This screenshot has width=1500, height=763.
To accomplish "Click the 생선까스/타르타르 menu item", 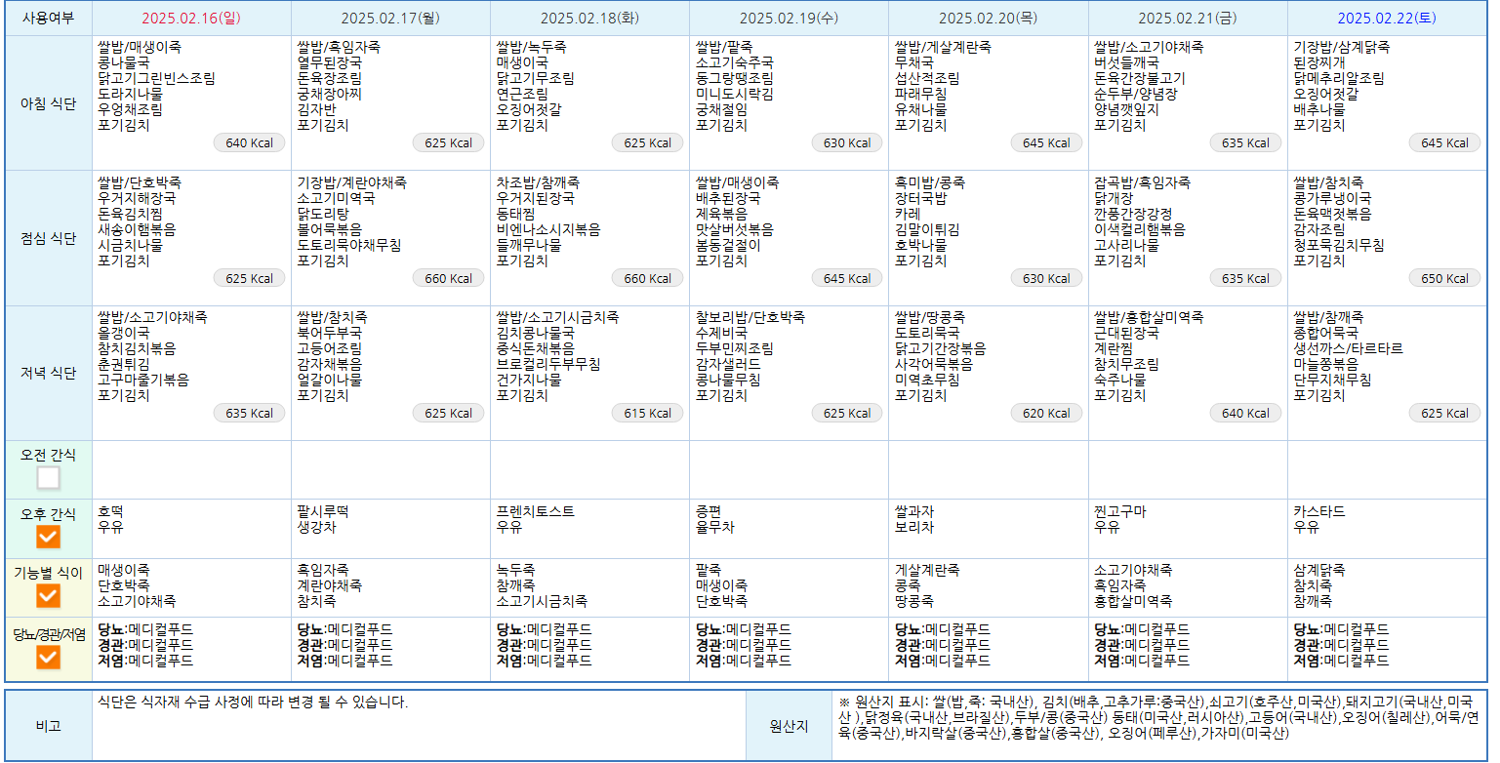I will coord(1348,348).
